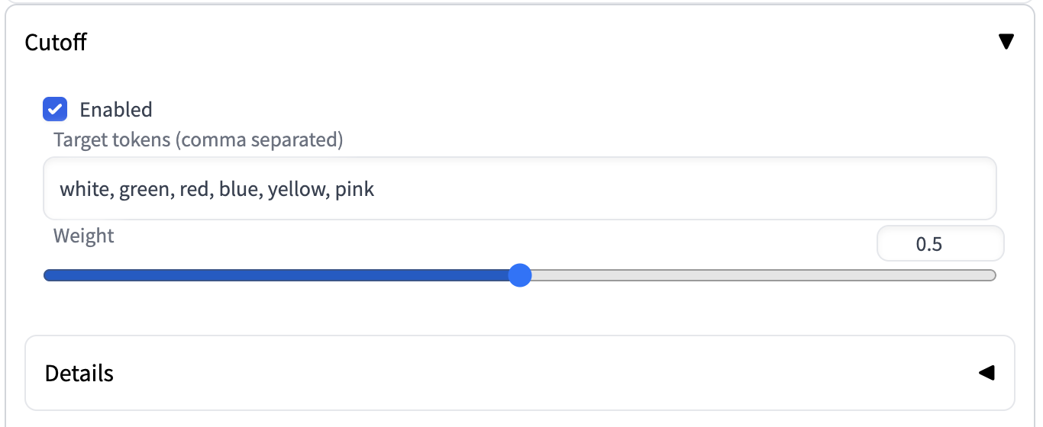Click the word "blue" in target tokens
The height and width of the screenshot is (427, 1043).
(238, 188)
